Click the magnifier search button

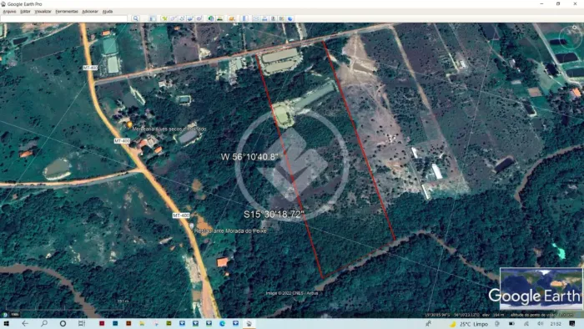pos(135,18)
